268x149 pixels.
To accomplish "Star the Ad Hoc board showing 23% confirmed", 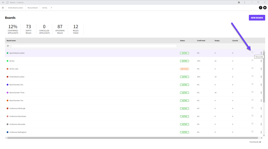I will coord(252,60).
